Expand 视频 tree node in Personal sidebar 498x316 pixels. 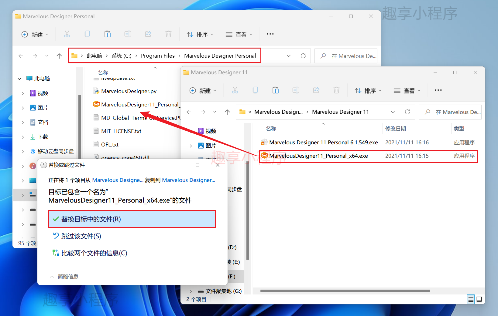23,93
